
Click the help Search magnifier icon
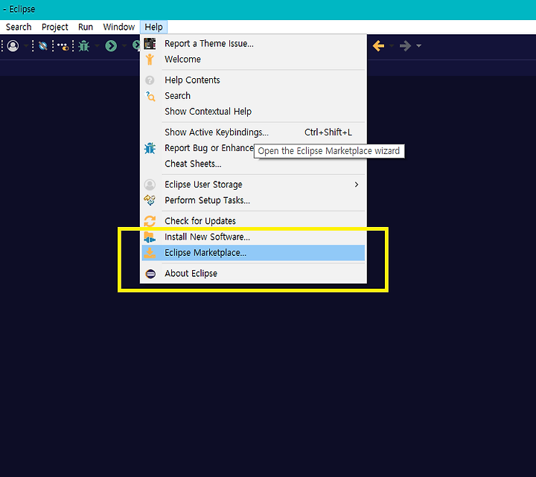click(150, 96)
